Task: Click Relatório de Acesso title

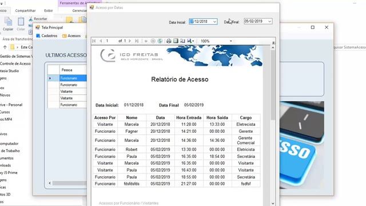Action: (180, 80)
